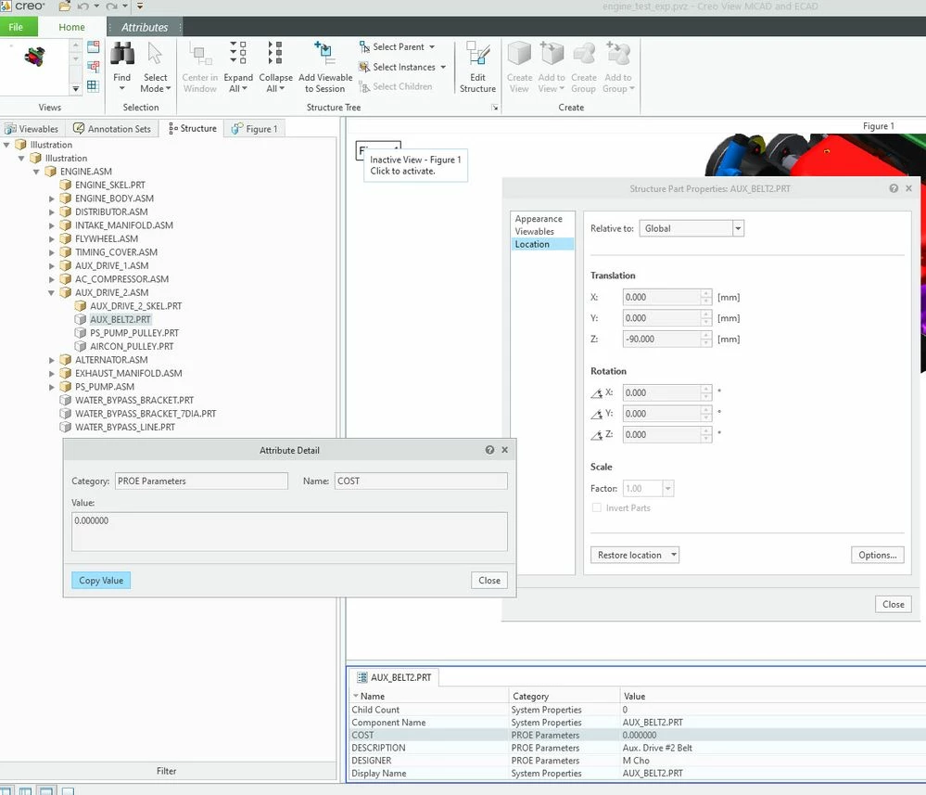Click the first layout icon in status bar
This screenshot has height=795, width=926.
pos(6,790)
